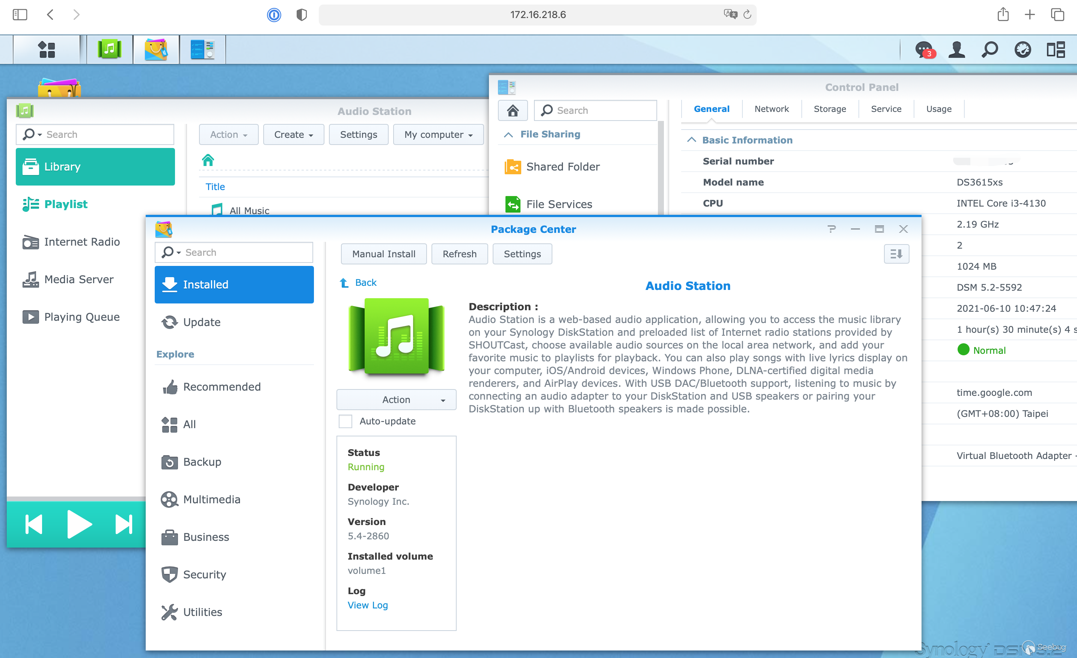Open the My computer dropdown
This screenshot has width=1077, height=658.
point(438,135)
